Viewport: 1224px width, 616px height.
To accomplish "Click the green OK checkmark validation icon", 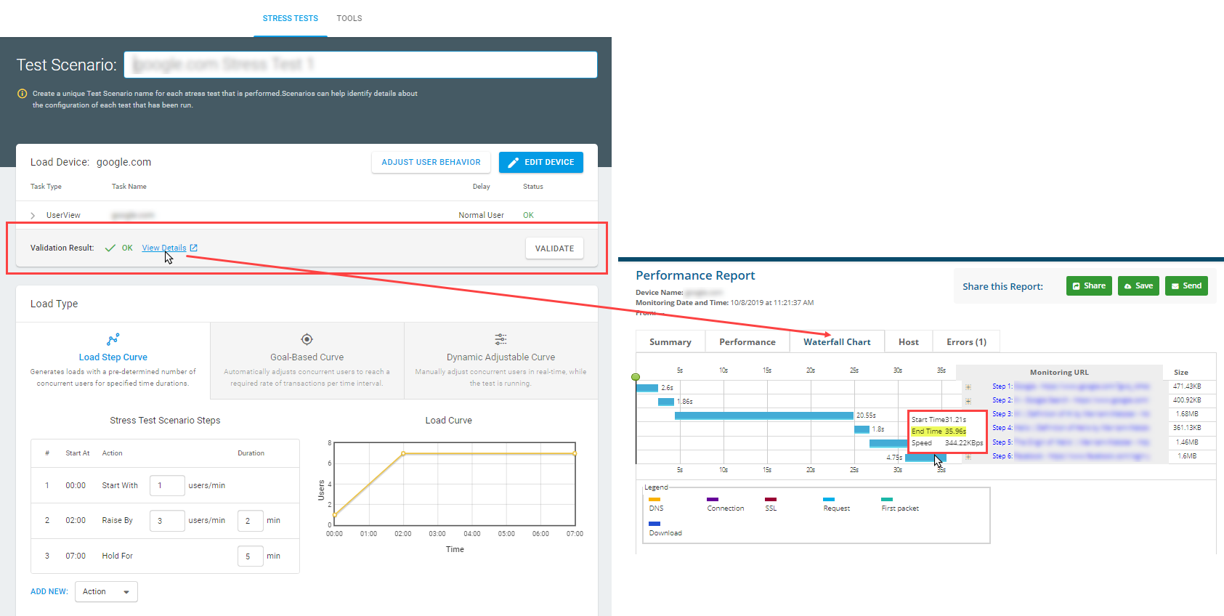I will coord(110,248).
